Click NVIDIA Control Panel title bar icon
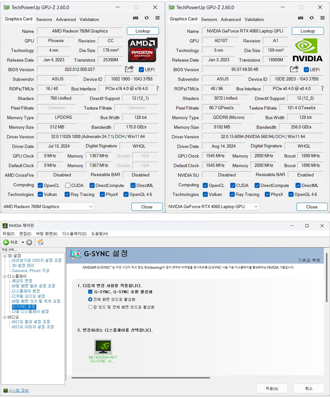 click(5, 225)
